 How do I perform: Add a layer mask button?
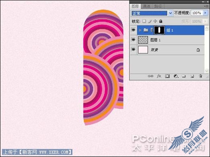167,76
